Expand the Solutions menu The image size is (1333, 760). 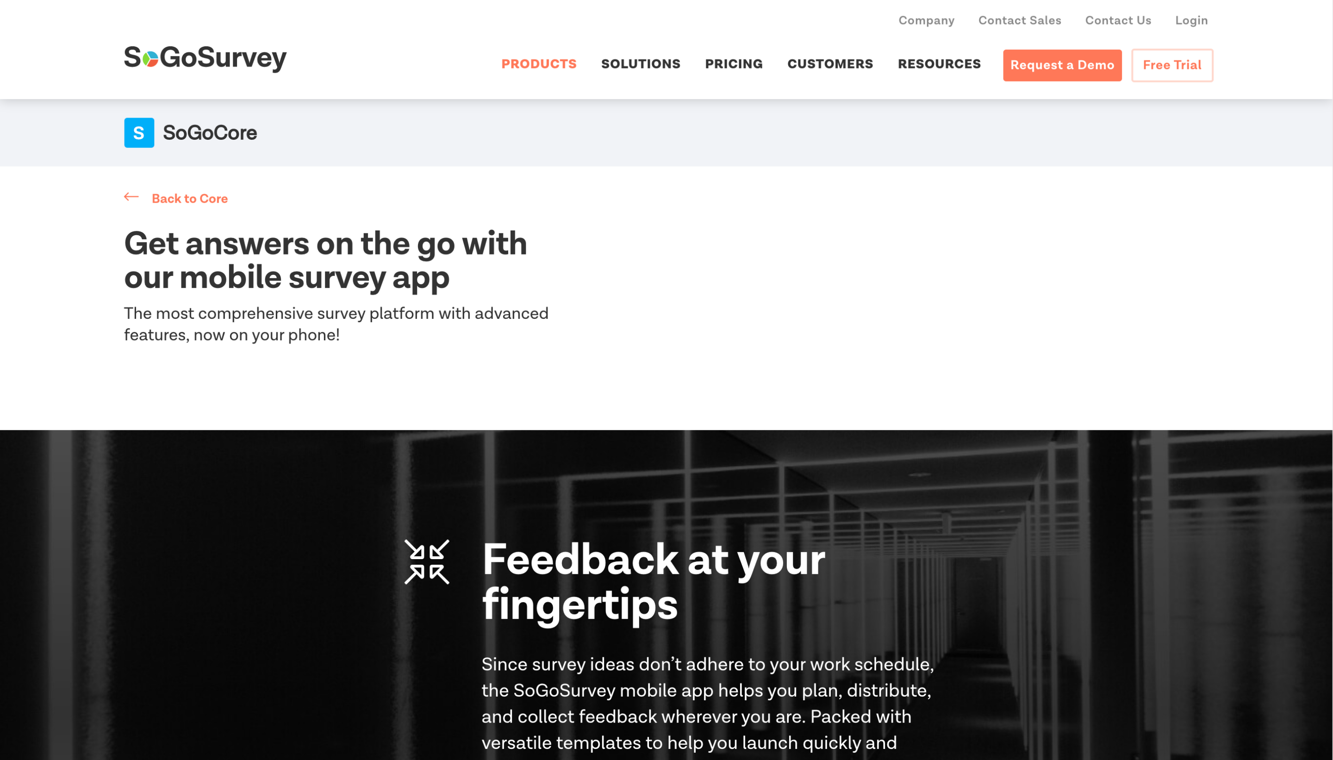point(641,64)
